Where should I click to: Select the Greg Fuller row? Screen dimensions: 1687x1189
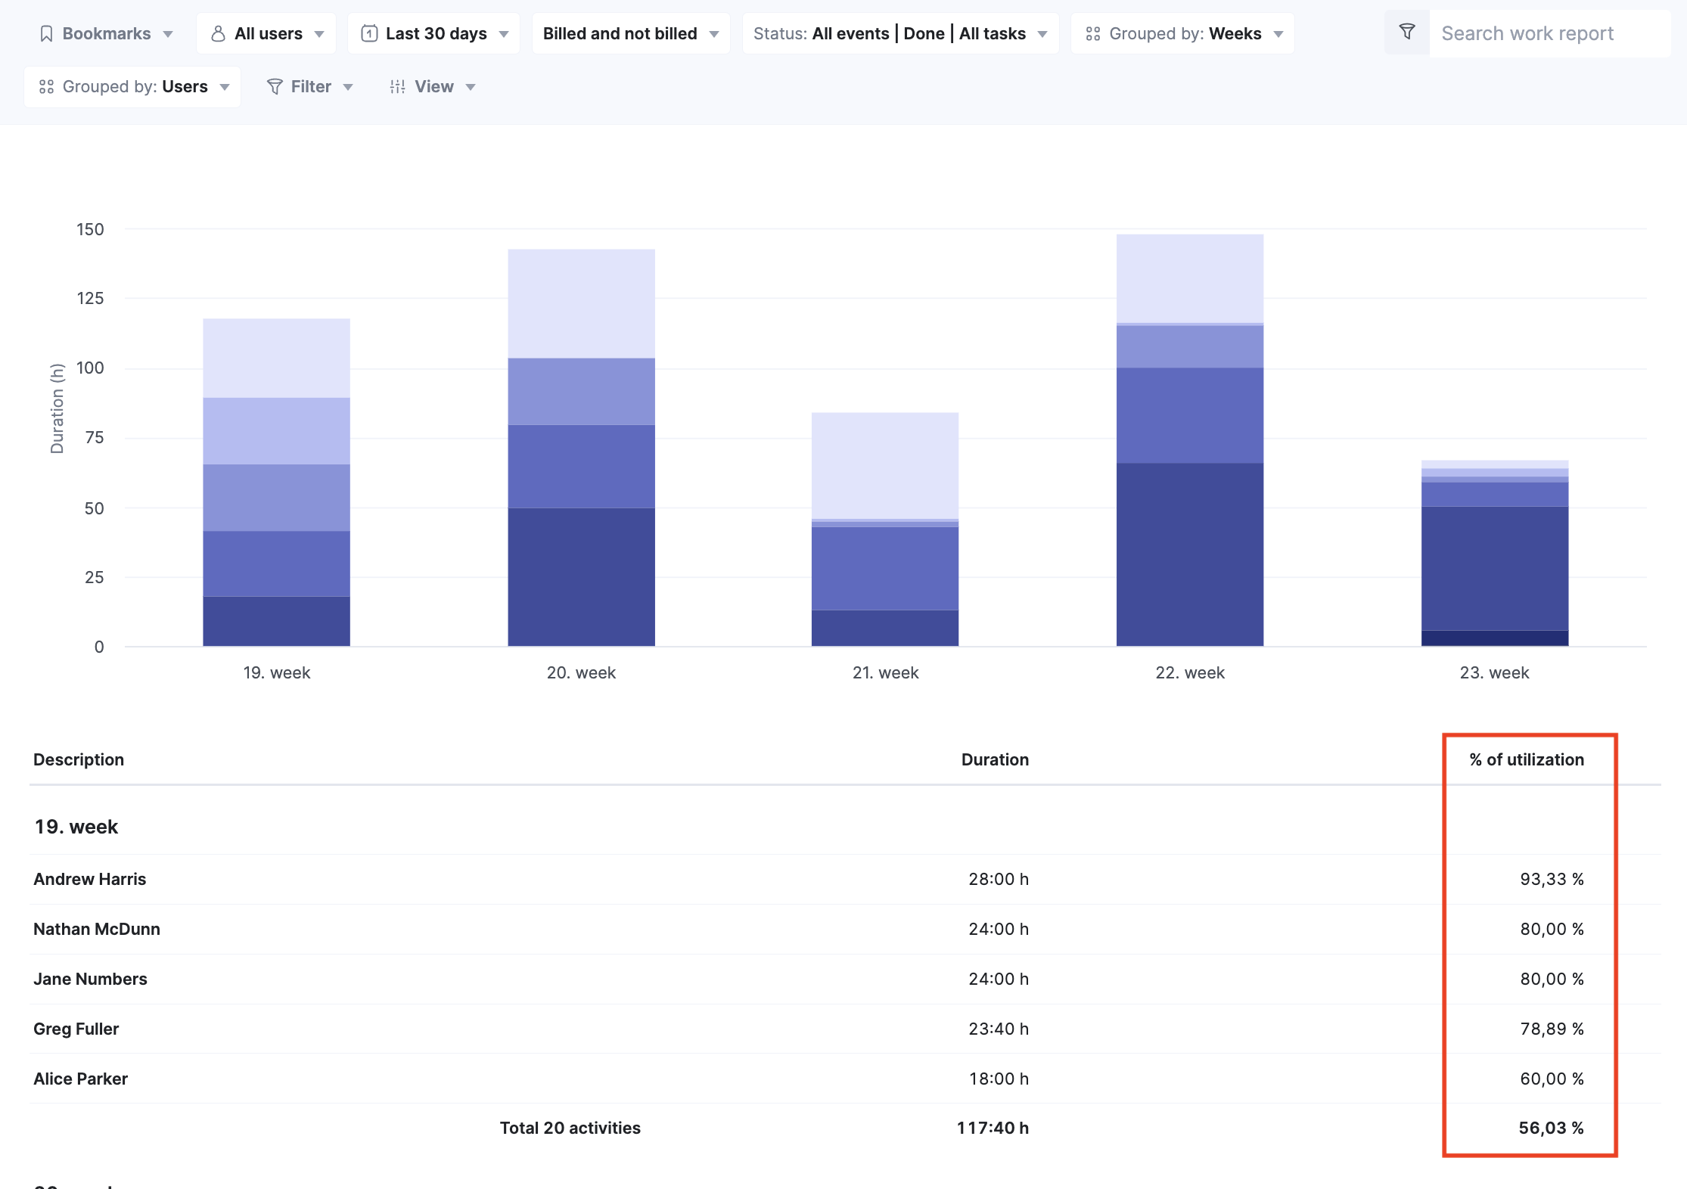coord(76,1029)
